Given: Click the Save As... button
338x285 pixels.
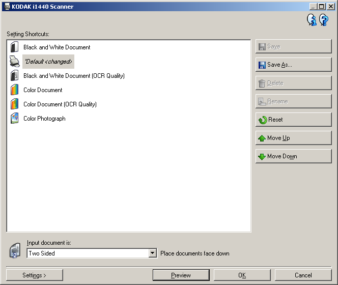Looking at the screenshot, I should pos(293,65).
